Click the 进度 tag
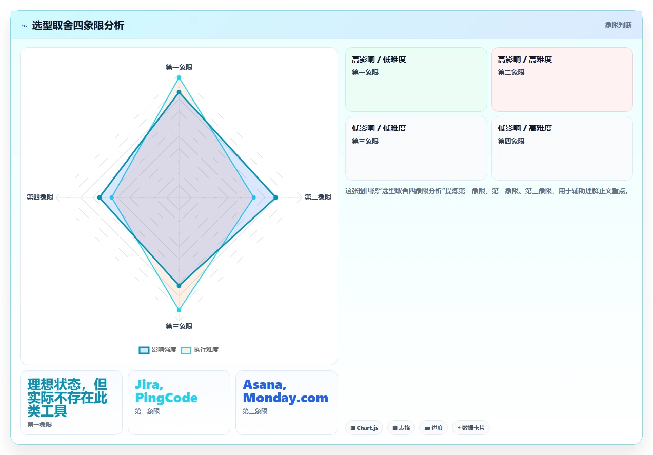 click(433, 428)
